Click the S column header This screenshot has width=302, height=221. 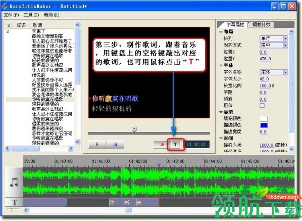click(9, 25)
